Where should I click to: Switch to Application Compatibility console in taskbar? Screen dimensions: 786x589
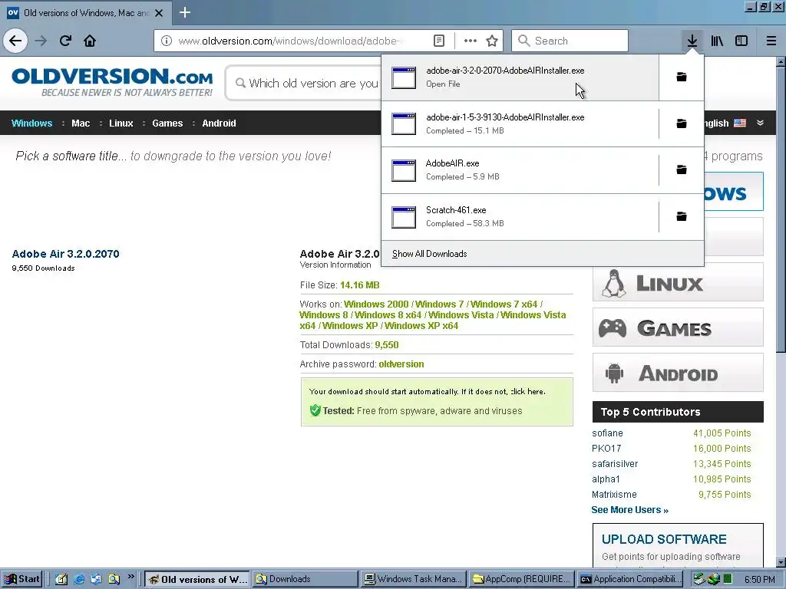tap(631, 579)
